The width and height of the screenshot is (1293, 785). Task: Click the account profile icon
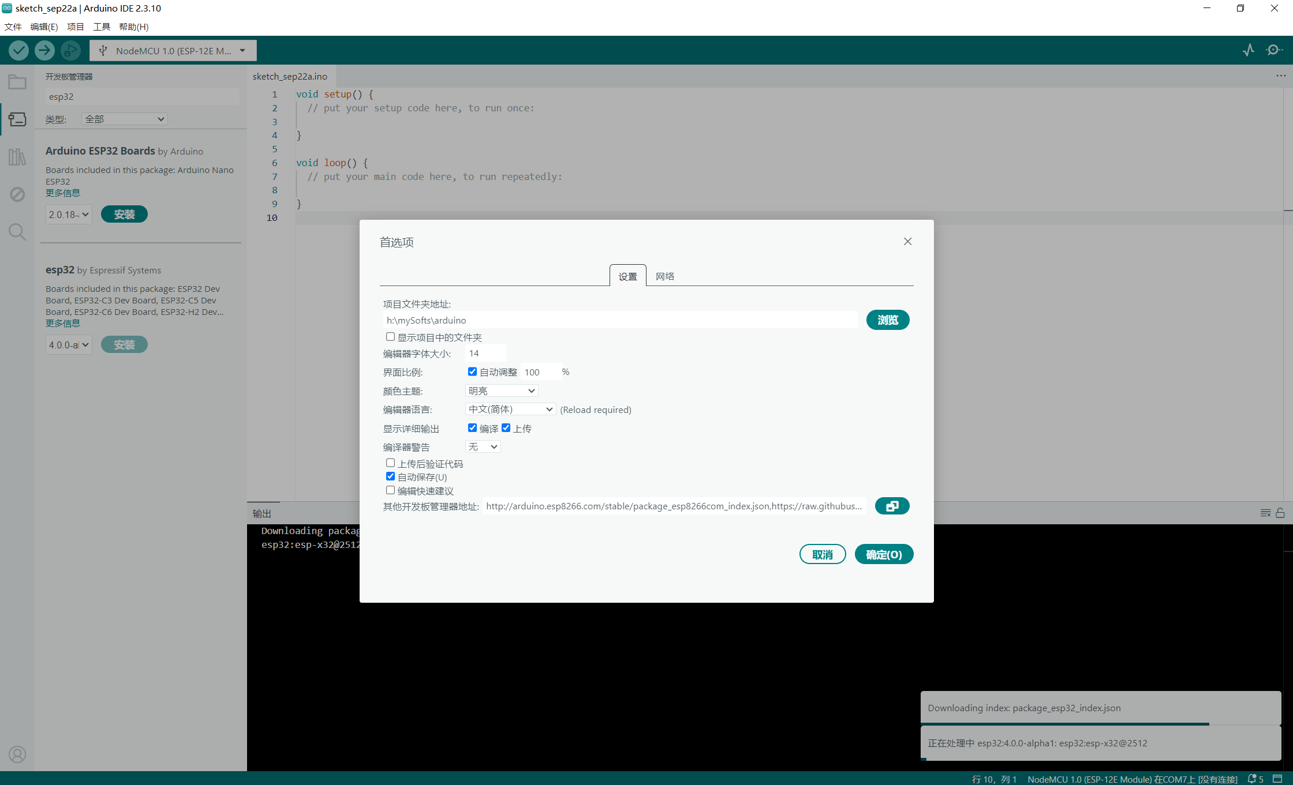click(17, 754)
